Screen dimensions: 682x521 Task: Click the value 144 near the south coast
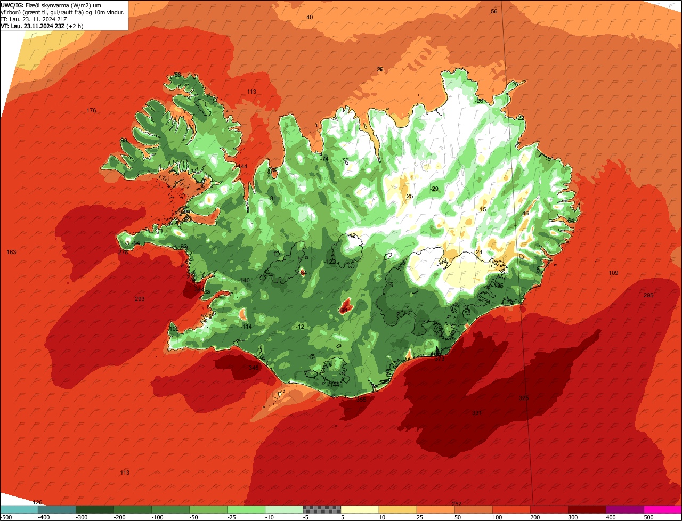tap(335, 384)
